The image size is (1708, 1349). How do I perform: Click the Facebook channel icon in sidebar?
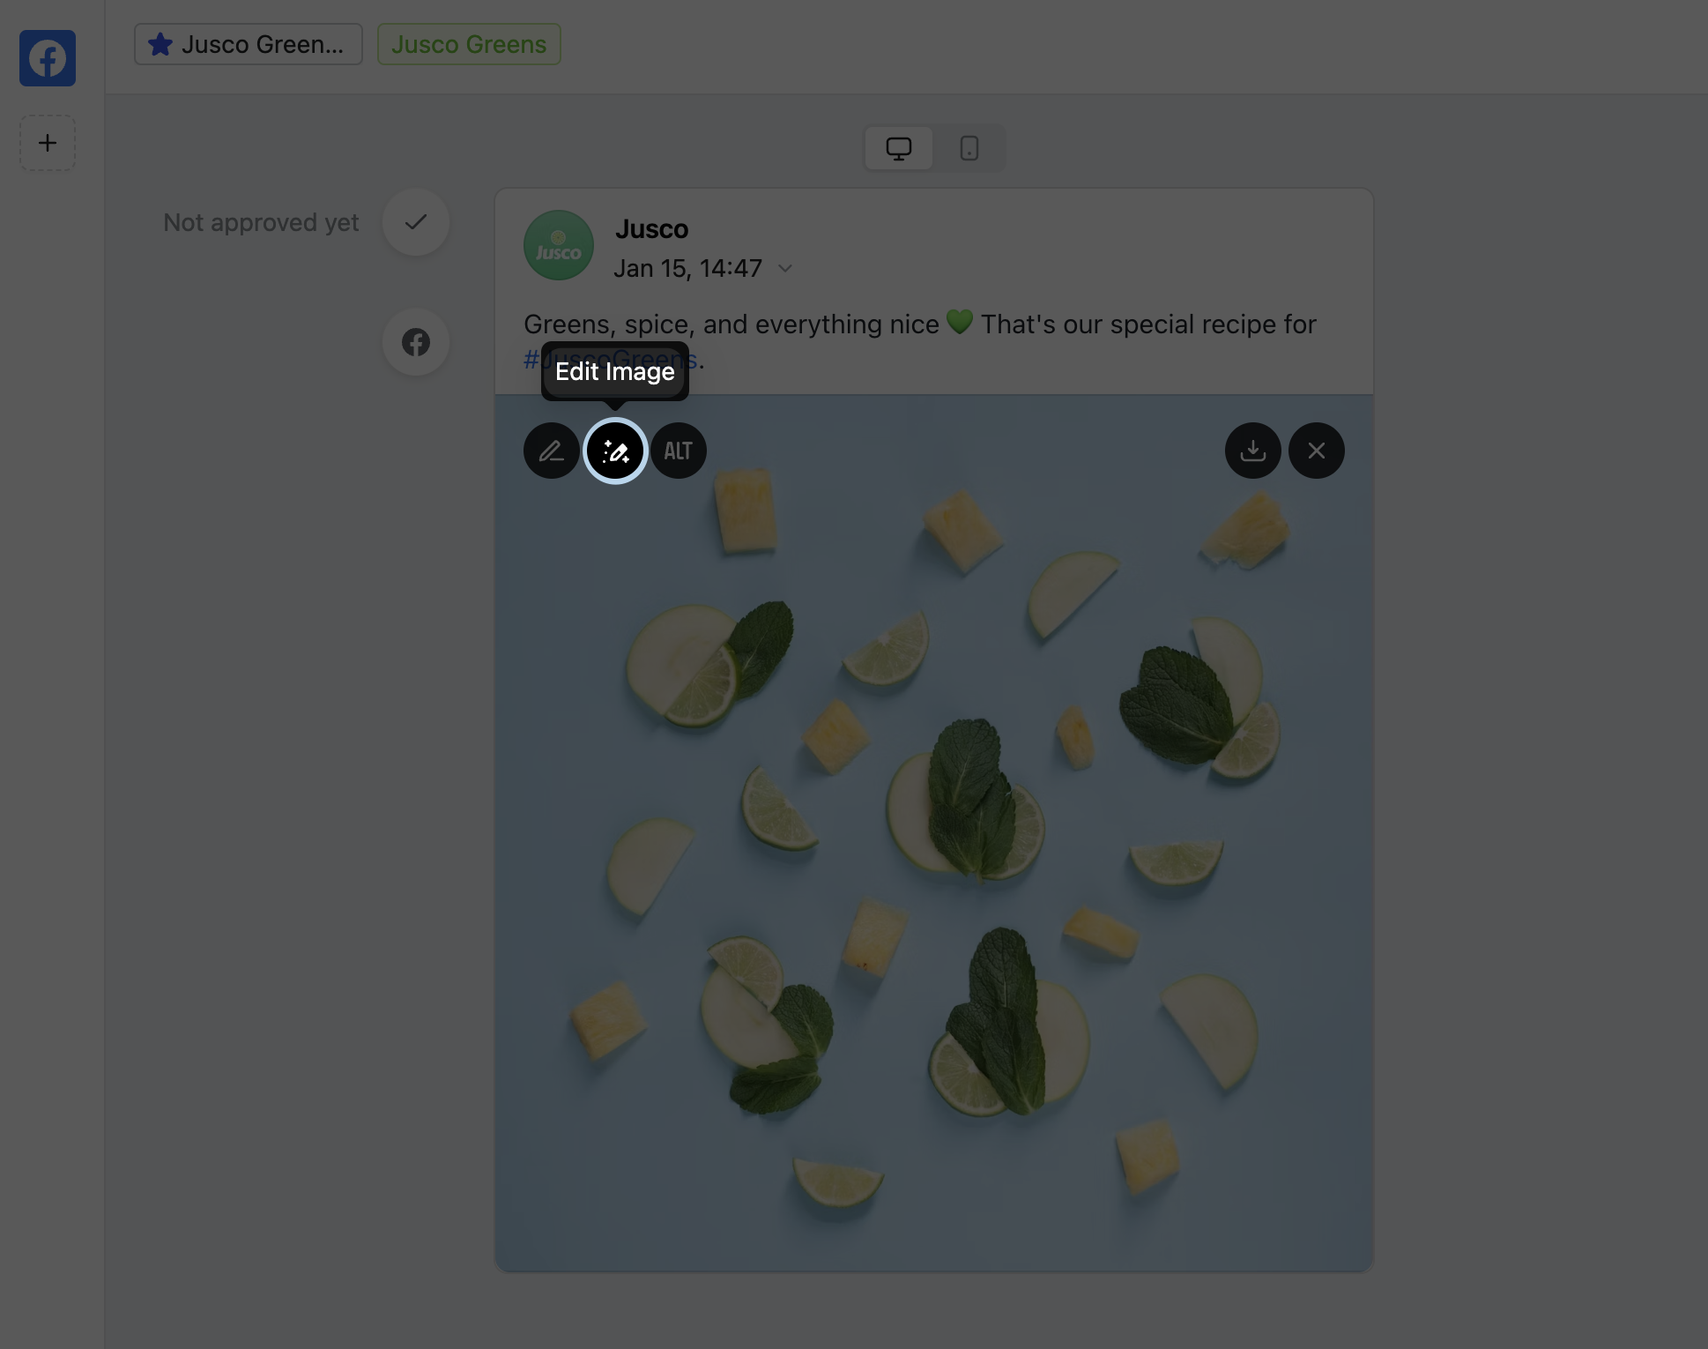48,58
